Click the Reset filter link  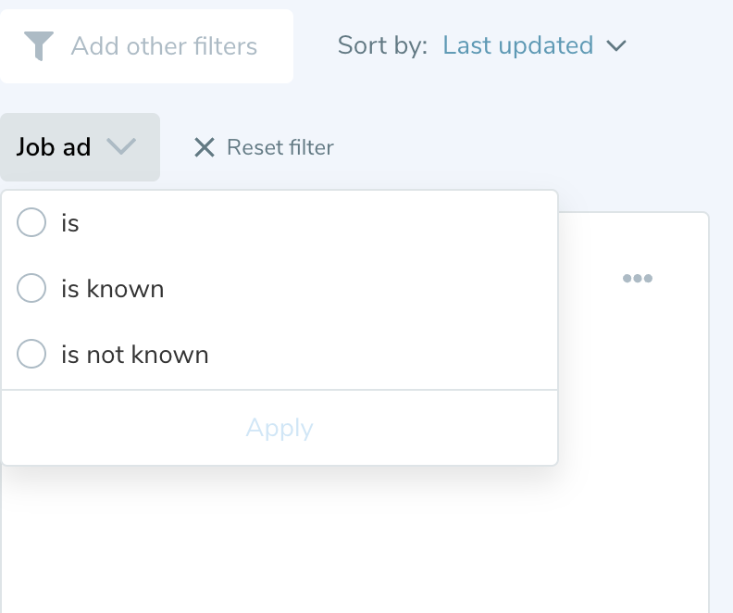tap(280, 147)
